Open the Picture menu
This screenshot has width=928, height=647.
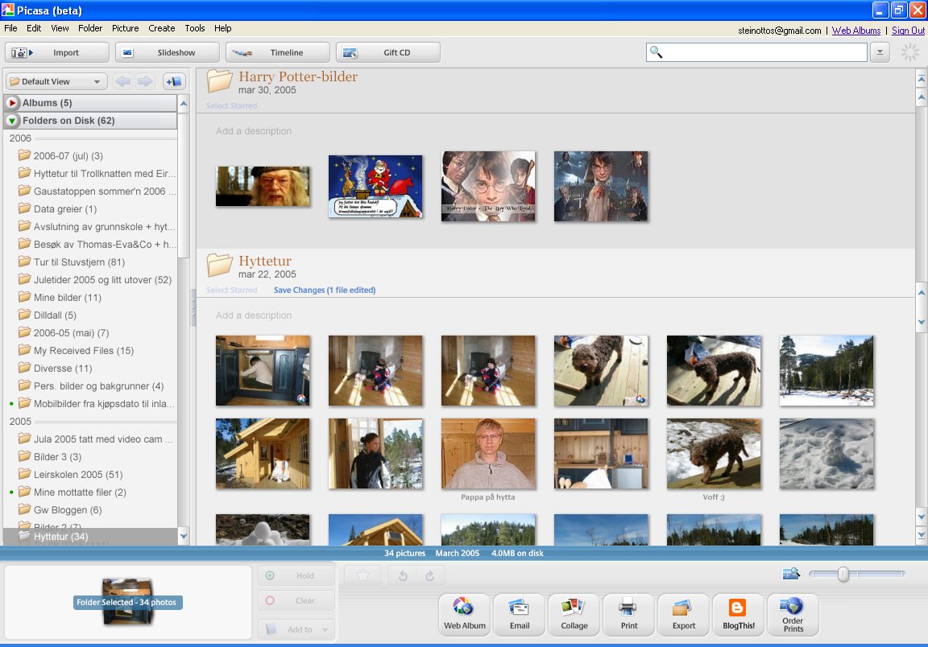[126, 28]
